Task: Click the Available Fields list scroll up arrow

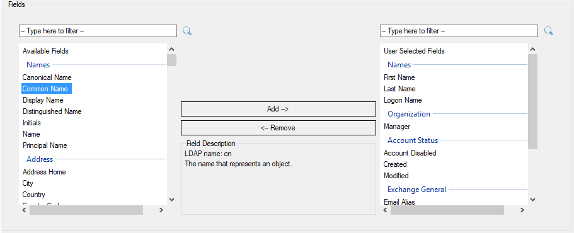Action: [171, 49]
